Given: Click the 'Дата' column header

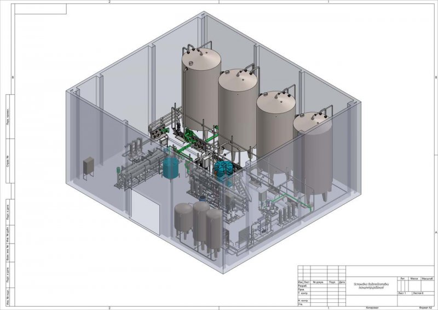Looking at the screenshot, I should 342,282.
